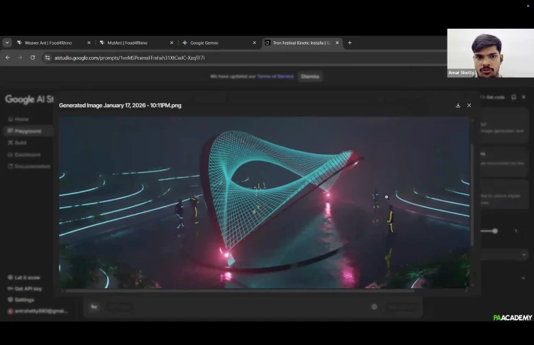Open Playground in the sidebar
Viewport: 534px width, 345px height.
[28, 131]
